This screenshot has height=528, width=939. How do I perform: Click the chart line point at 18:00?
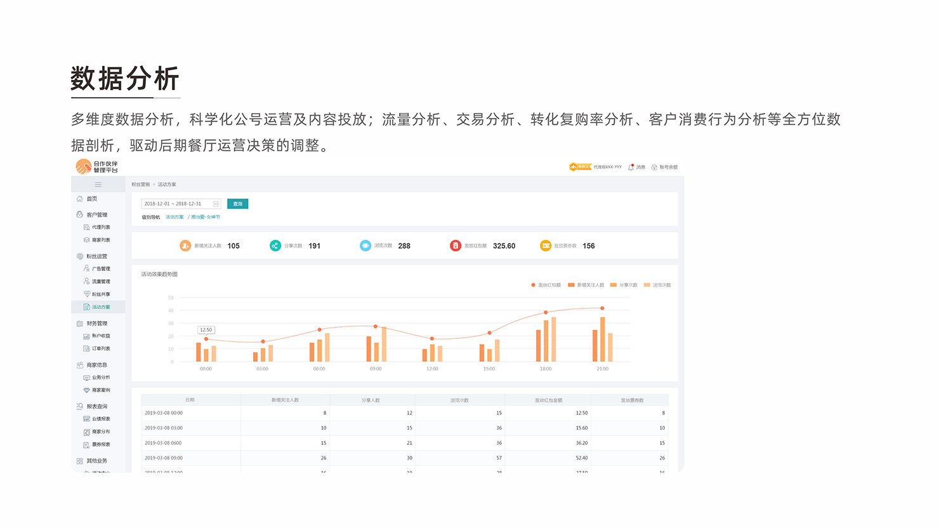(x=546, y=312)
